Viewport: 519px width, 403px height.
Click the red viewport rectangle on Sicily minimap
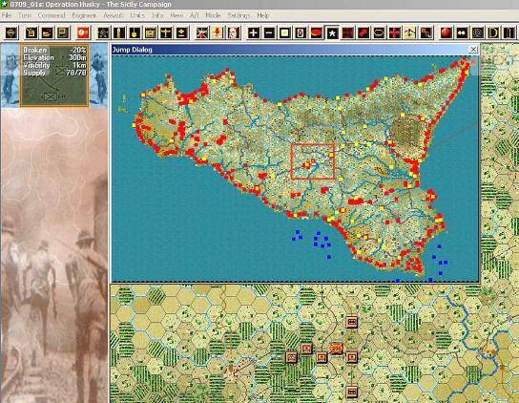313,161
